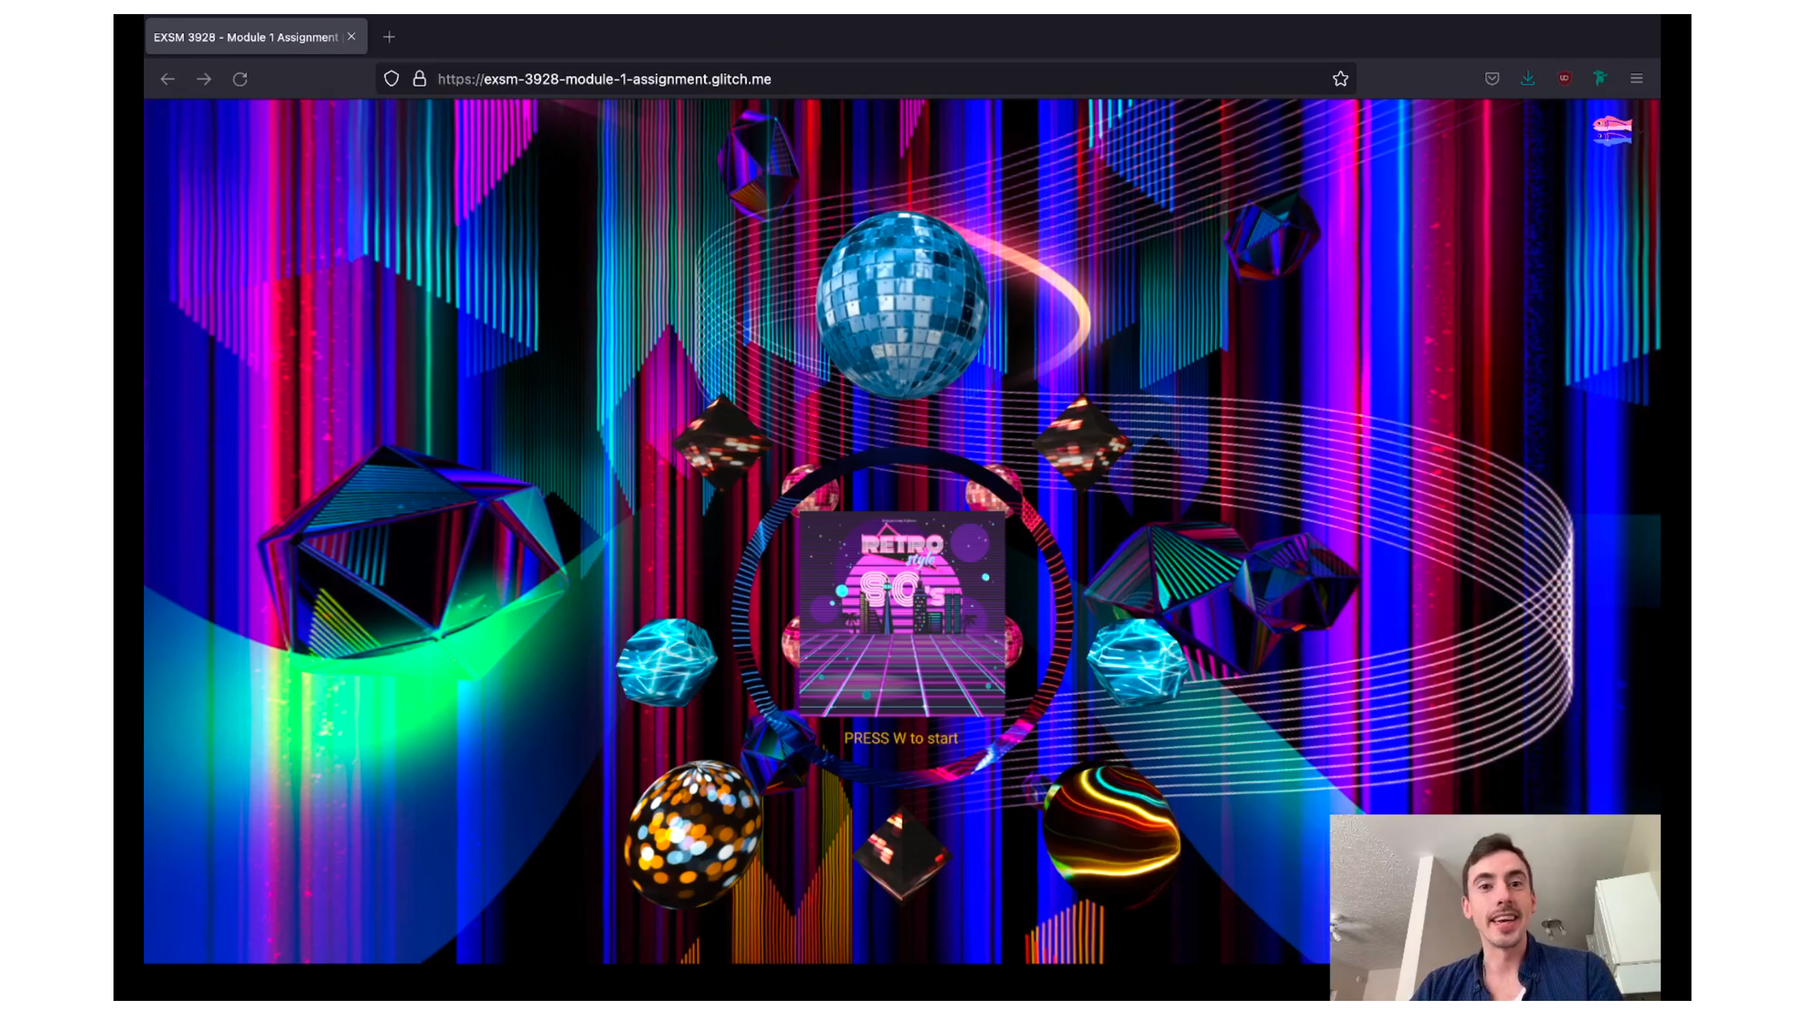
Task: Click the presenter webcam video overlay
Action: [1495, 907]
